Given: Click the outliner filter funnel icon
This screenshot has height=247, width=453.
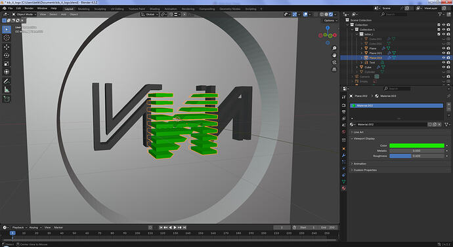Looking at the screenshot, I should coord(440,14).
